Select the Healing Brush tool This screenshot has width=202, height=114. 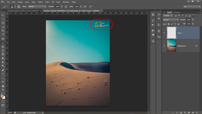(3, 39)
